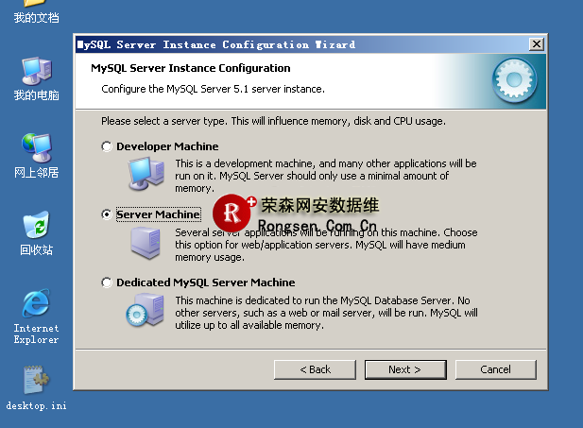The width and height of the screenshot is (583, 428).
Task: Click the wizard window title bar
Action: pyautogui.click(x=283, y=44)
